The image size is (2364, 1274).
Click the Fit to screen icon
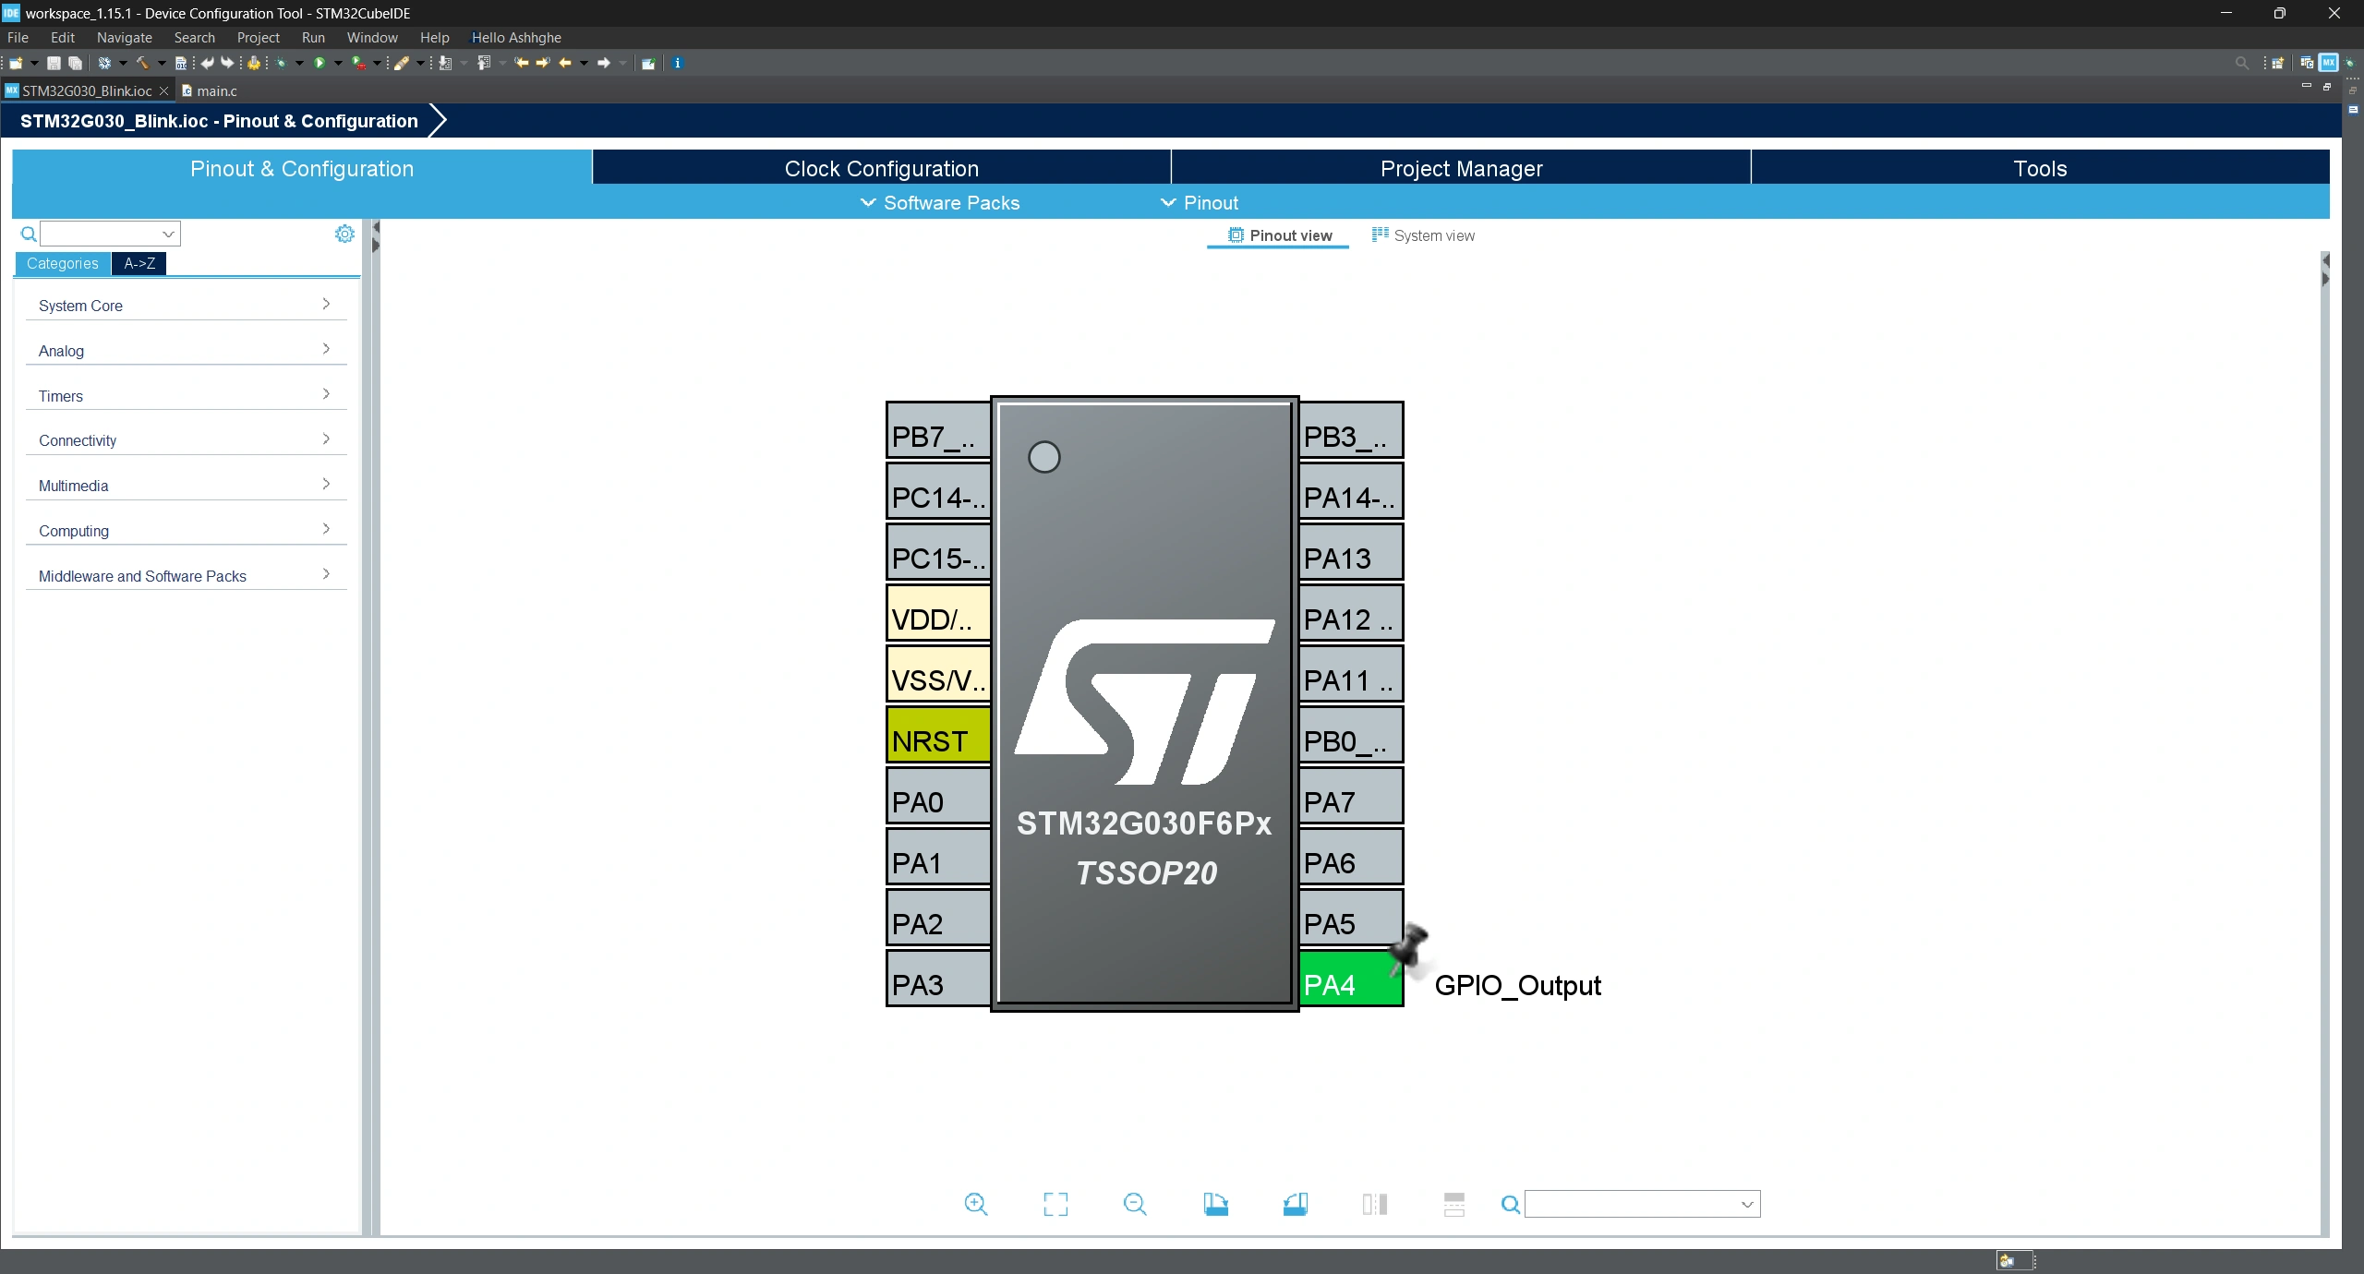pos(1055,1204)
